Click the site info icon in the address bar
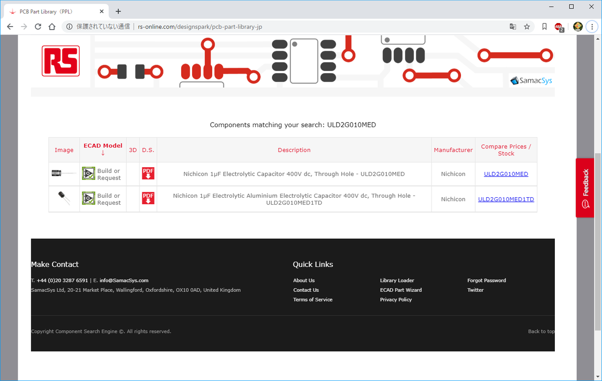This screenshot has width=602, height=381. click(x=69, y=27)
